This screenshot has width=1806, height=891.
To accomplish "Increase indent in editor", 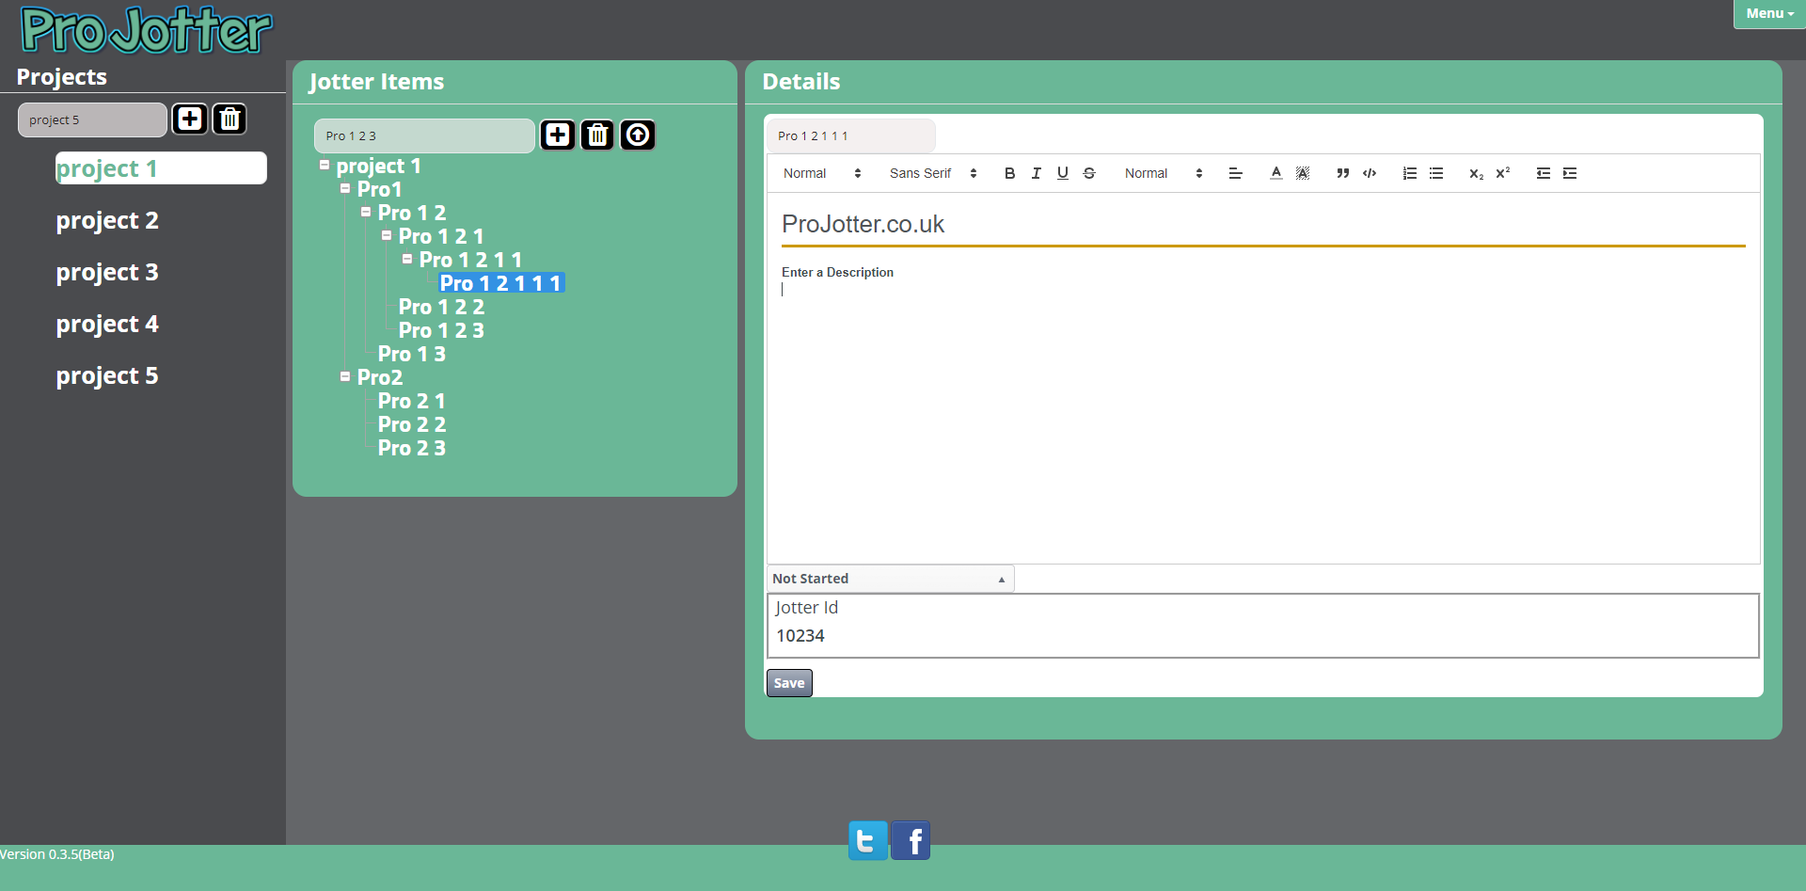I will [1570, 173].
